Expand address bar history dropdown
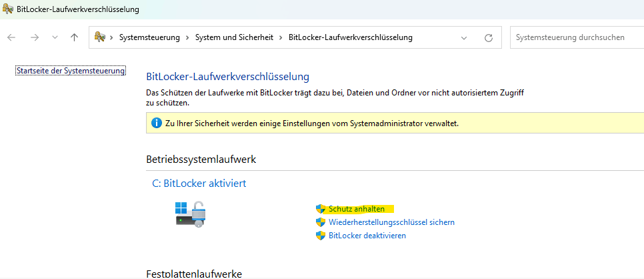 pos(464,38)
